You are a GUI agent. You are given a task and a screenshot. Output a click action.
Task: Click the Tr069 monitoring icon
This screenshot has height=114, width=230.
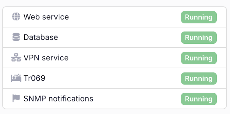pyautogui.click(x=16, y=78)
